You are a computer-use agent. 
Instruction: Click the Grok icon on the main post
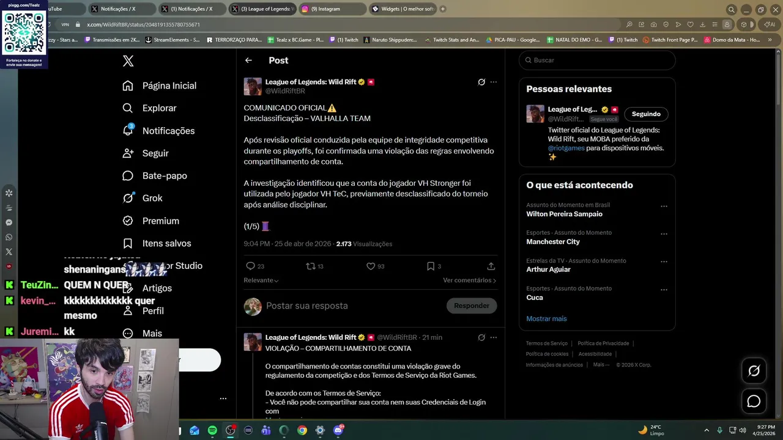481,82
